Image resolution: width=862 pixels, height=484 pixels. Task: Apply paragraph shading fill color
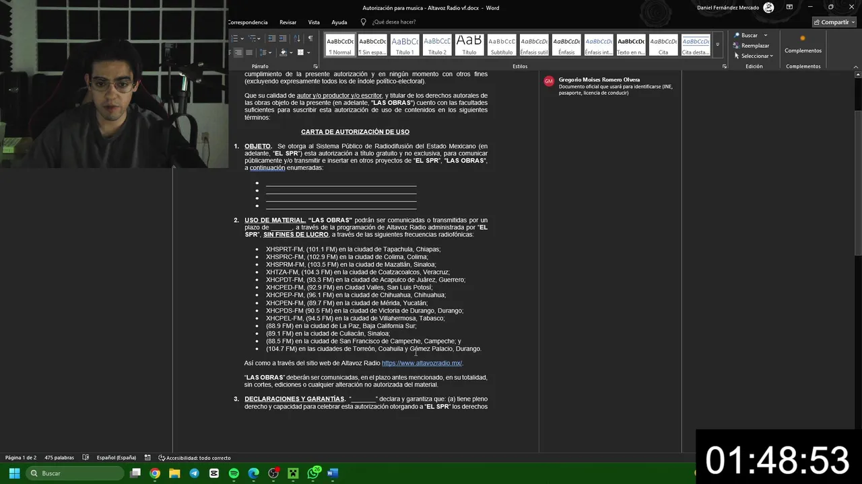coord(284,52)
